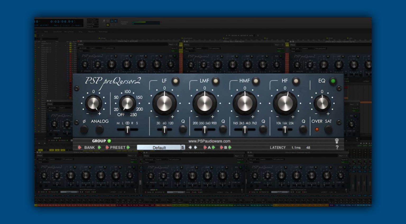
Task: Click the Default preset name field
Action: (159, 147)
